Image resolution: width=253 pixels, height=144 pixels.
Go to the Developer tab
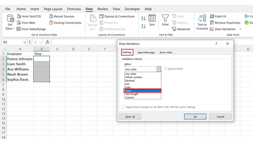(x=132, y=9)
